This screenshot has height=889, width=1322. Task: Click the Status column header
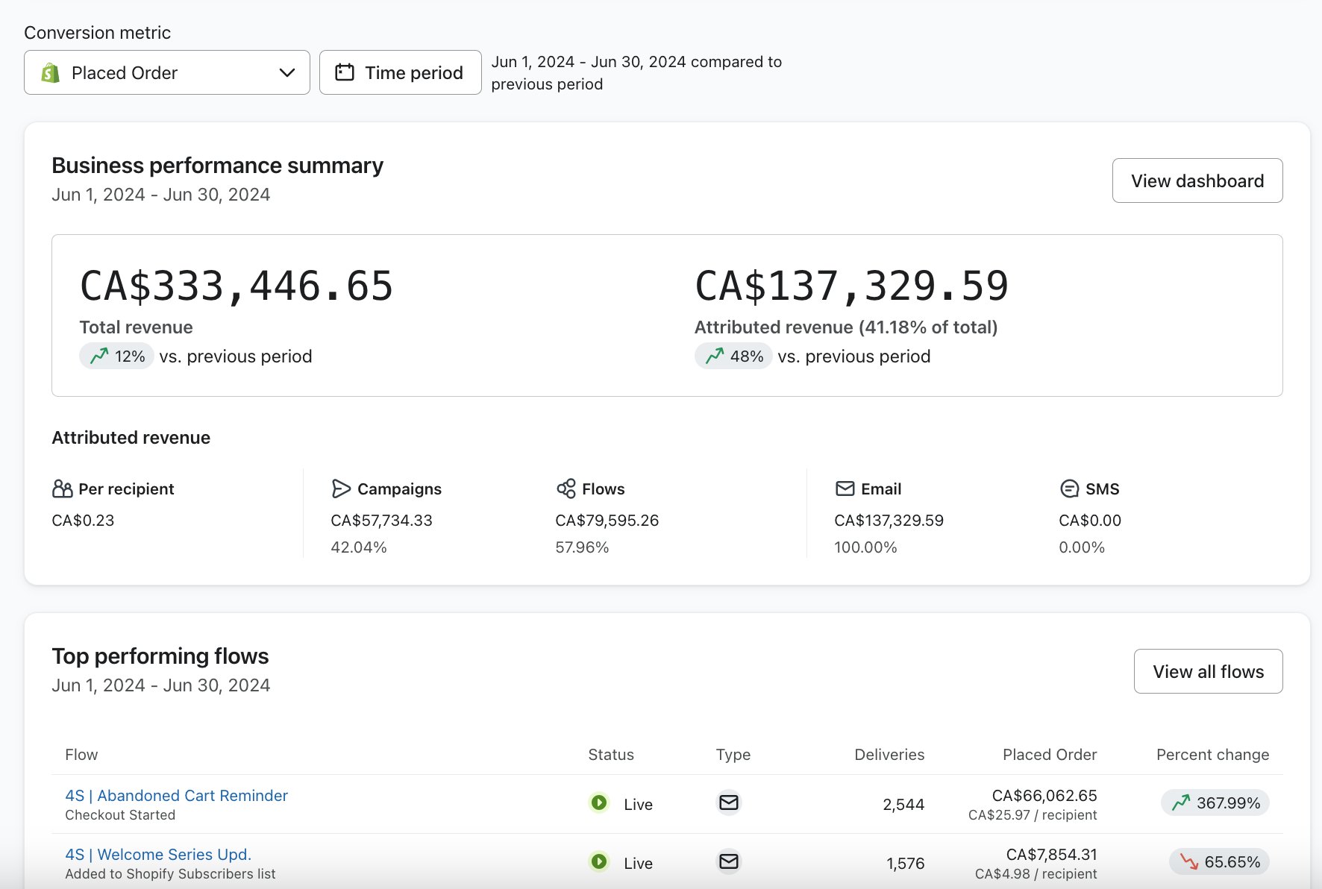(x=611, y=755)
